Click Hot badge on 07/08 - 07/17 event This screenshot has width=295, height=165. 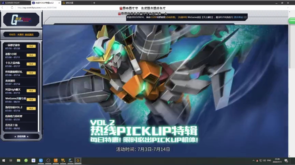pos(31,64)
